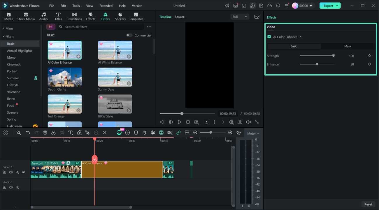Open the File menu
The height and width of the screenshot is (210, 379).
click(x=52, y=6)
